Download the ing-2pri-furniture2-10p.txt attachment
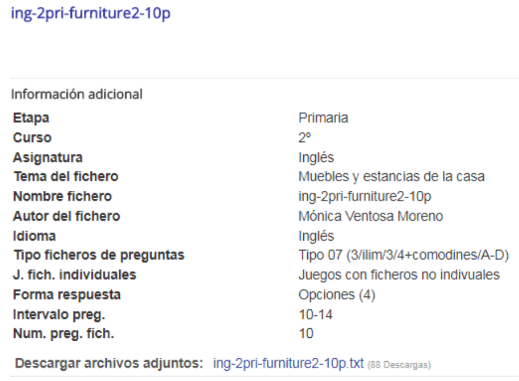Screen dimensions: 519x381 287,363
